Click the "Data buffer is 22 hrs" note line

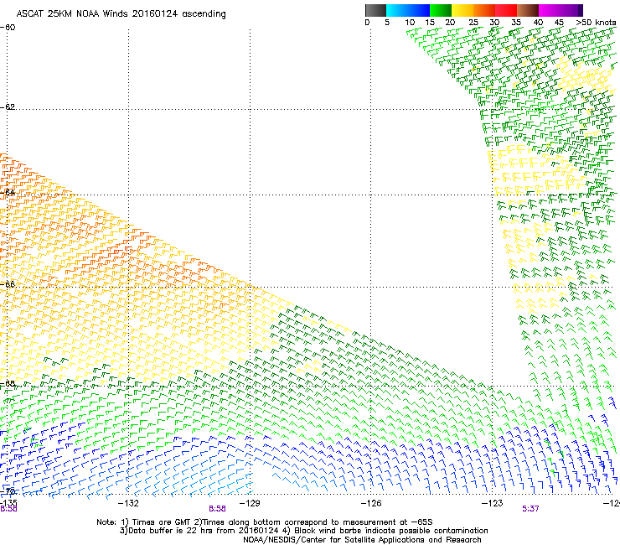tap(303, 531)
